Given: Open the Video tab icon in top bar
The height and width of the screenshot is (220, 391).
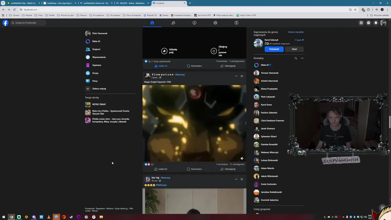Looking at the screenshot, I should [194, 23].
